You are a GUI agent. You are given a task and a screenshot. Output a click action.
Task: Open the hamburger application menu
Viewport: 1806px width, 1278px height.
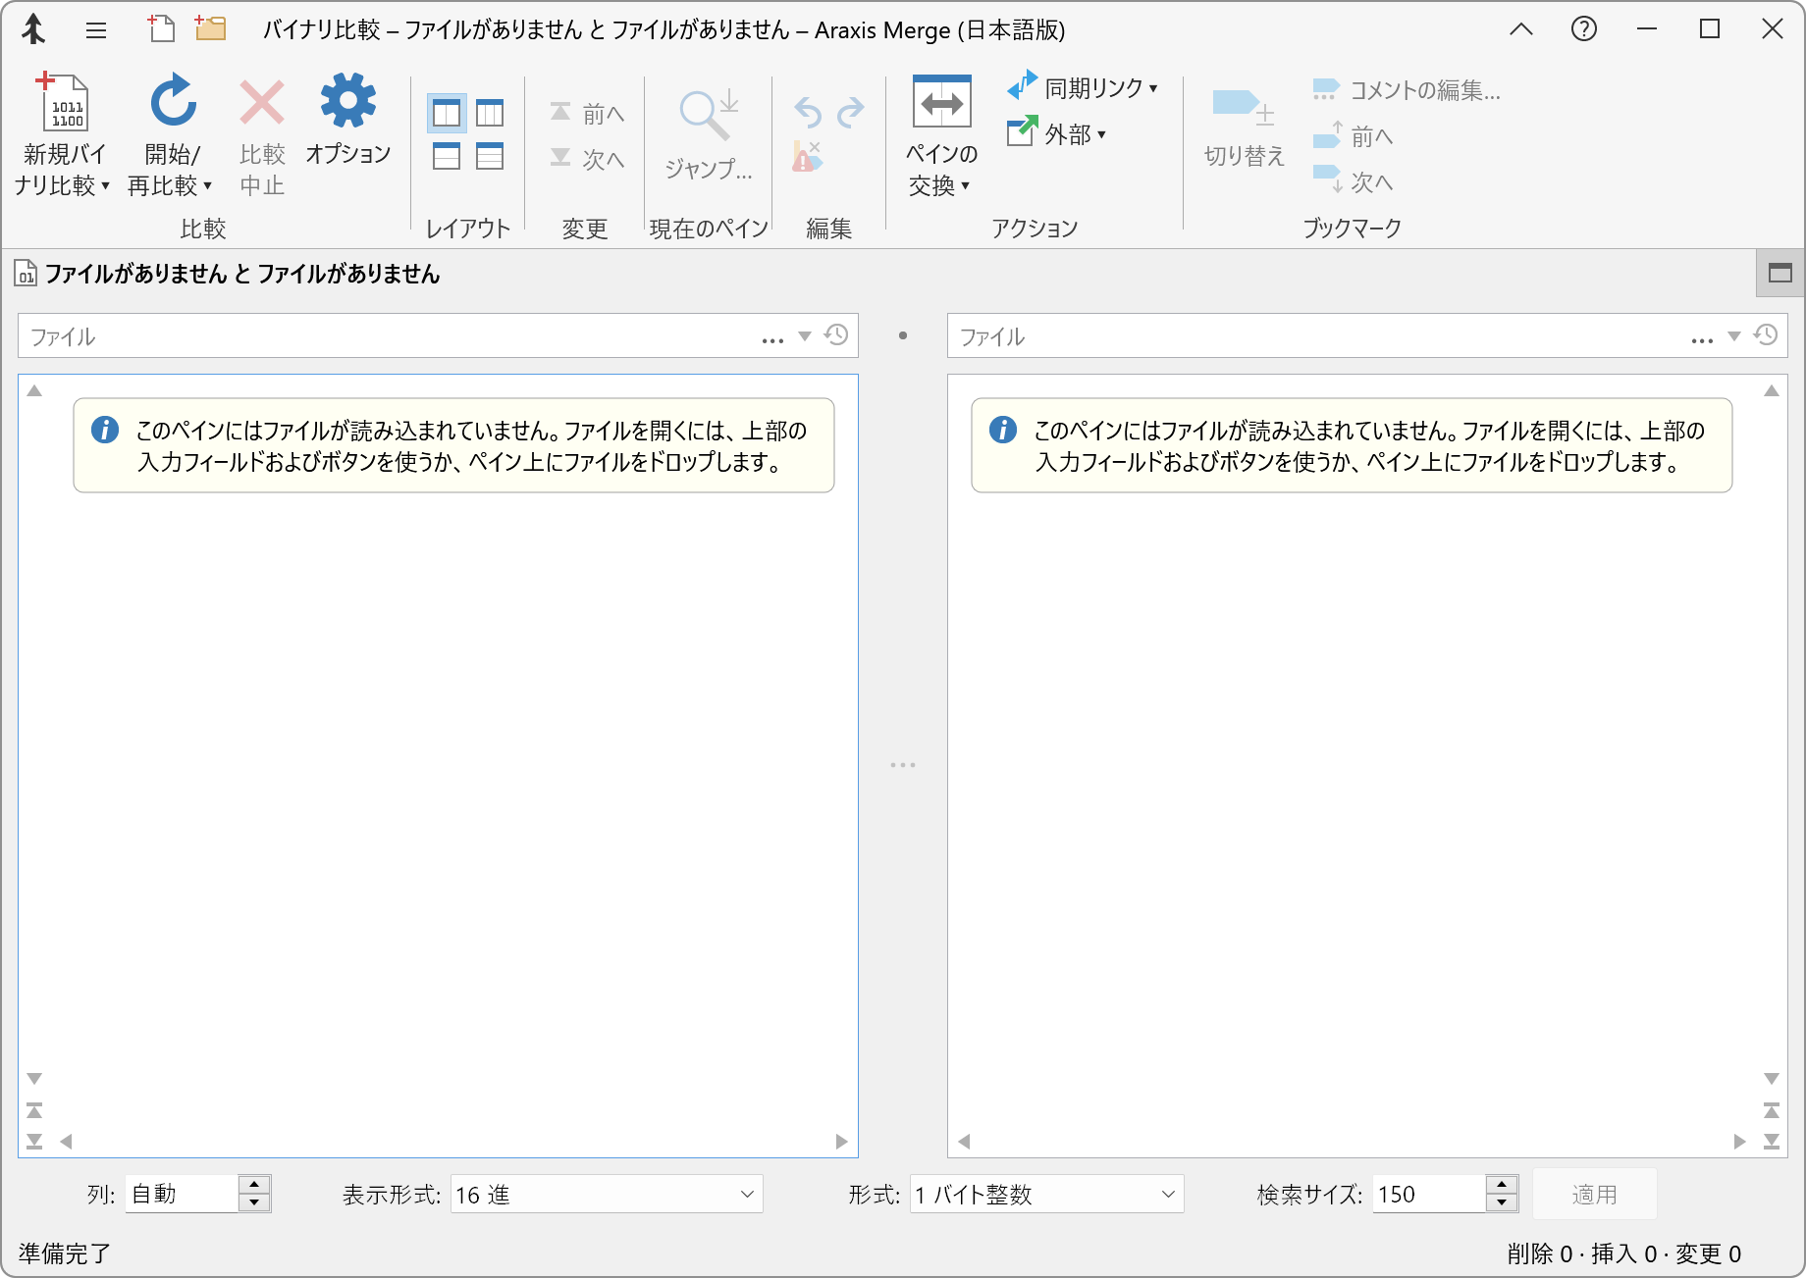point(95,30)
